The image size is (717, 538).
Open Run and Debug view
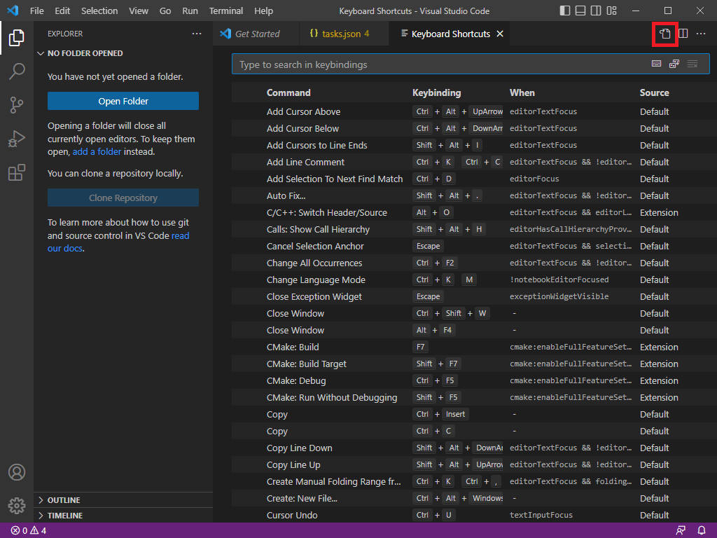tap(17, 139)
